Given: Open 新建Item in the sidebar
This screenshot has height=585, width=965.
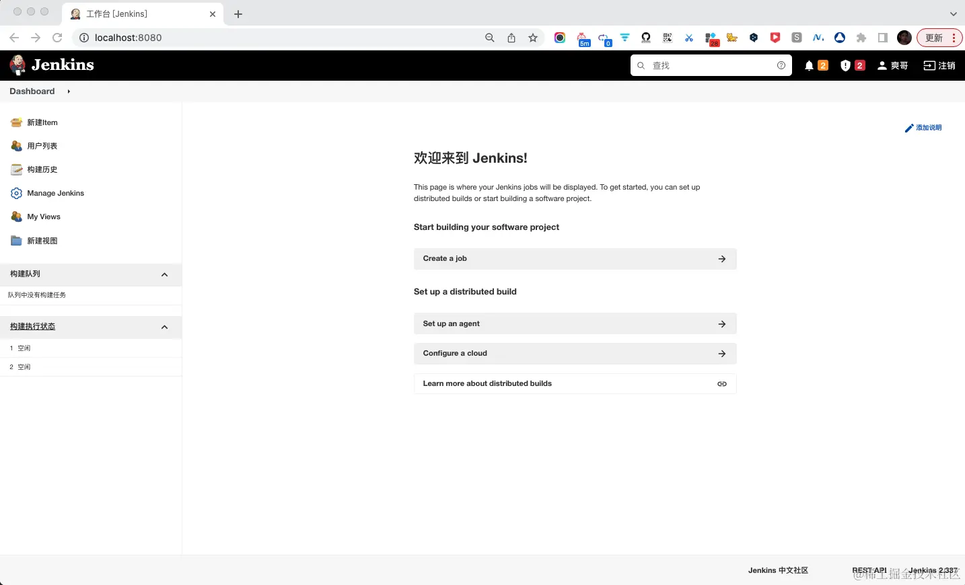Looking at the screenshot, I should [42, 122].
